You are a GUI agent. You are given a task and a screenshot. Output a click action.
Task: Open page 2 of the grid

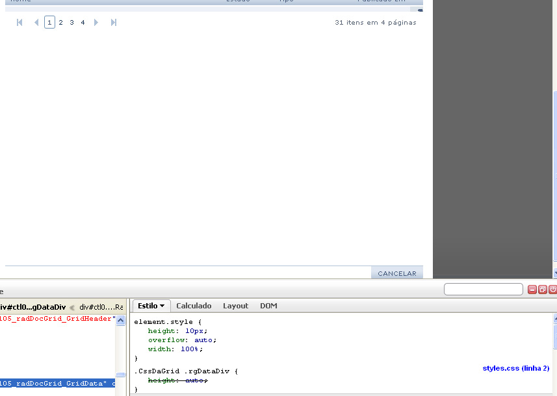point(60,22)
